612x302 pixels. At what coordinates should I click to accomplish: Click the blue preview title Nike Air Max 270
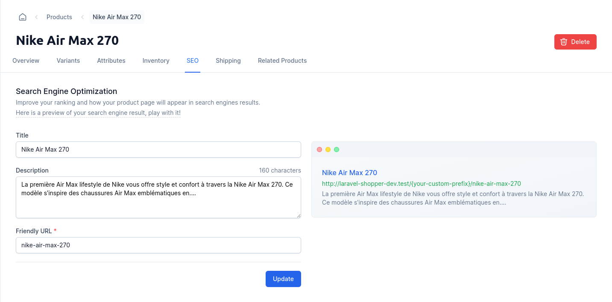pyautogui.click(x=349, y=173)
